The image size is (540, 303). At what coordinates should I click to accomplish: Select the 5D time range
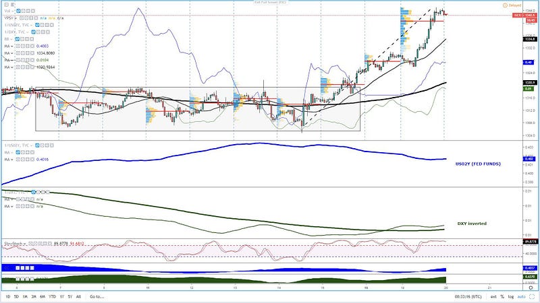coord(16,296)
